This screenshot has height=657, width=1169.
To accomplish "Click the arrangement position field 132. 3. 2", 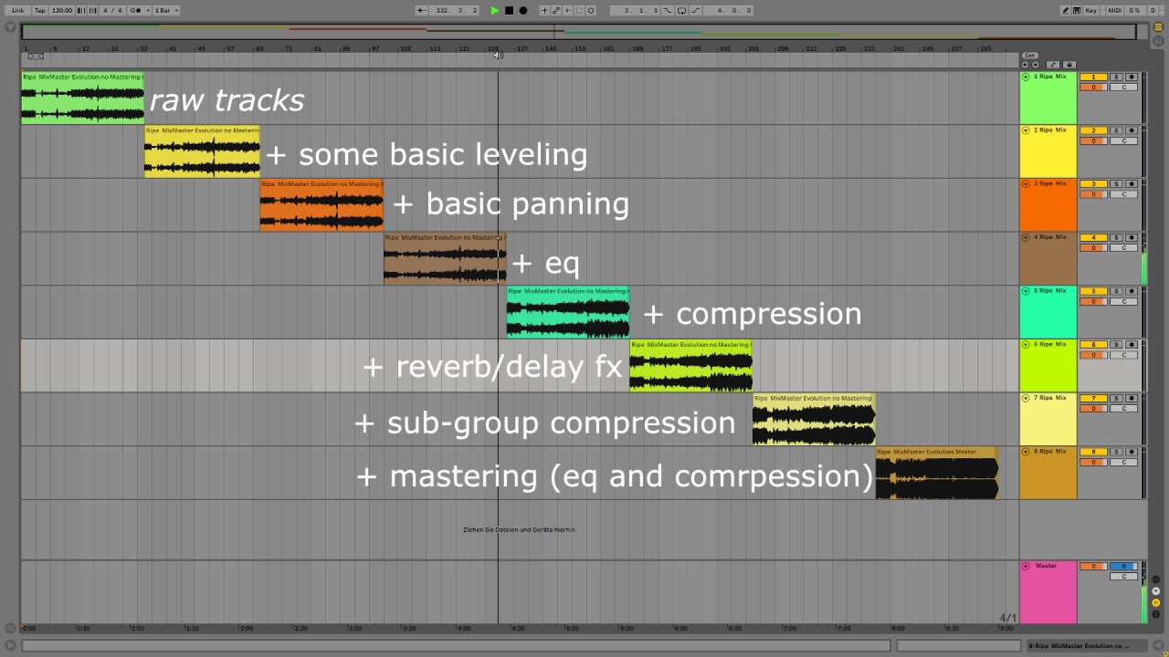I will (x=456, y=11).
